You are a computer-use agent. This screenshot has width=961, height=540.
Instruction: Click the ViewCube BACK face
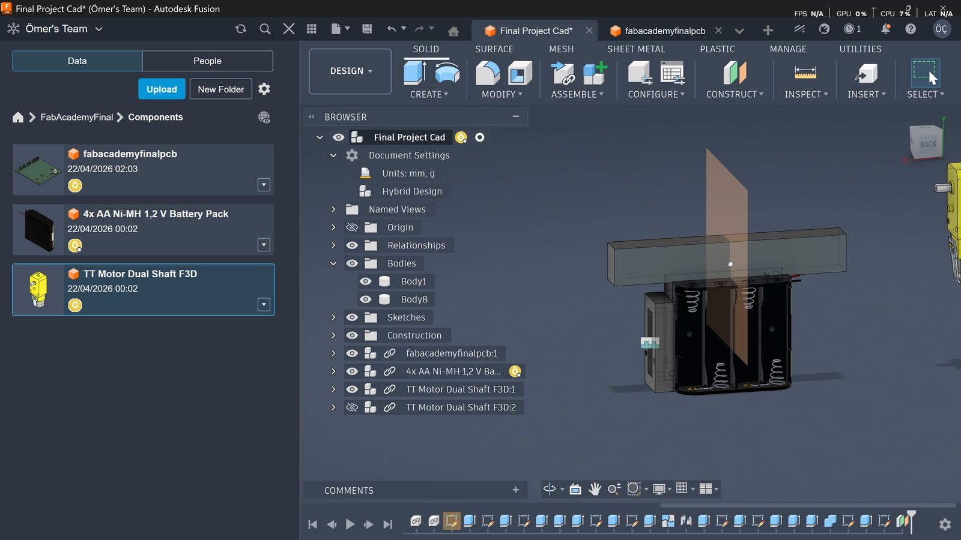click(927, 144)
